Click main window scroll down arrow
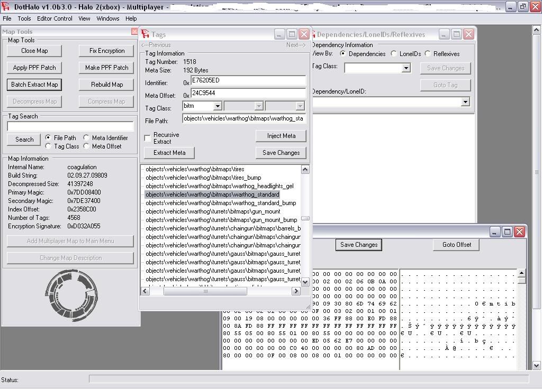 coord(536,365)
